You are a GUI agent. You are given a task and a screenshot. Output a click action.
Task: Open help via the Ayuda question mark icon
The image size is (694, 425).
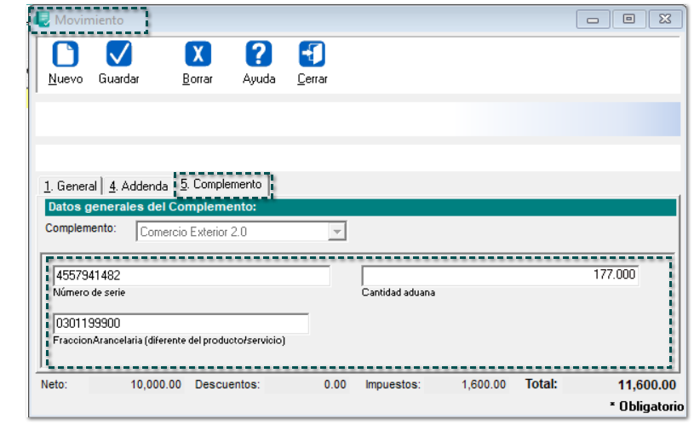(x=259, y=54)
